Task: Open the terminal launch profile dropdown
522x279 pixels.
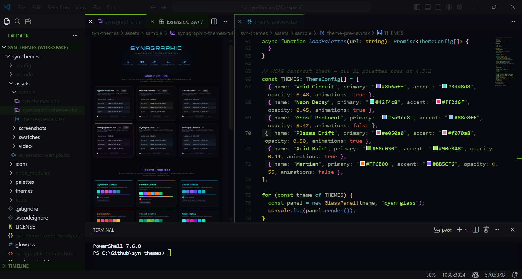Action: tap(466, 230)
